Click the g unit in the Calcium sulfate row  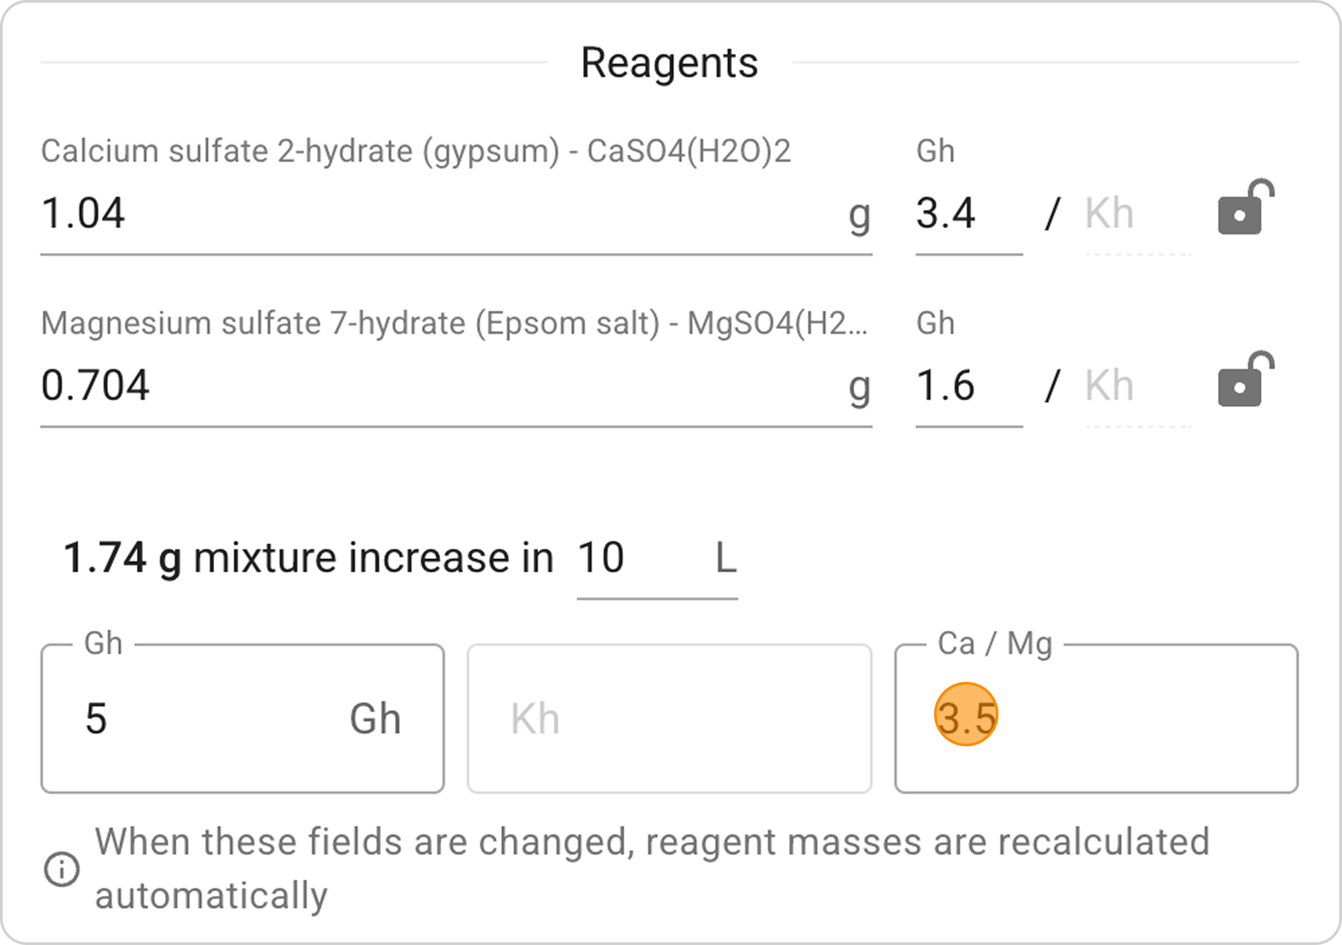(859, 215)
